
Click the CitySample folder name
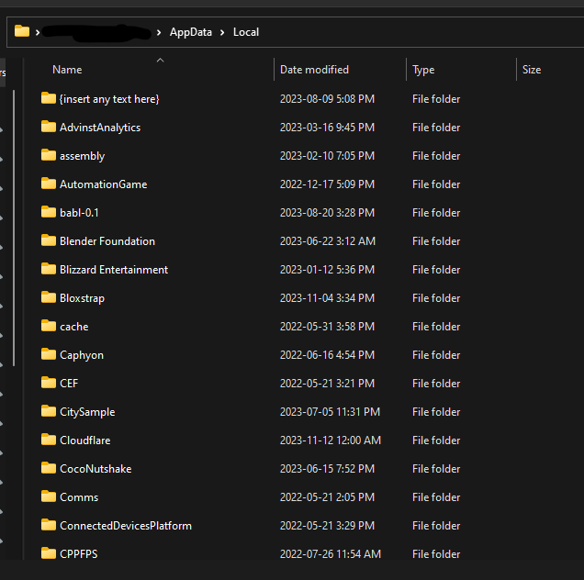coord(87,412)
